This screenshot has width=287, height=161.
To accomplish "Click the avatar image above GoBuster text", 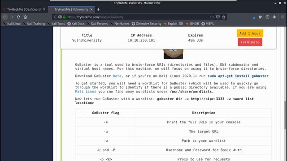I will [x=173, y=54].
